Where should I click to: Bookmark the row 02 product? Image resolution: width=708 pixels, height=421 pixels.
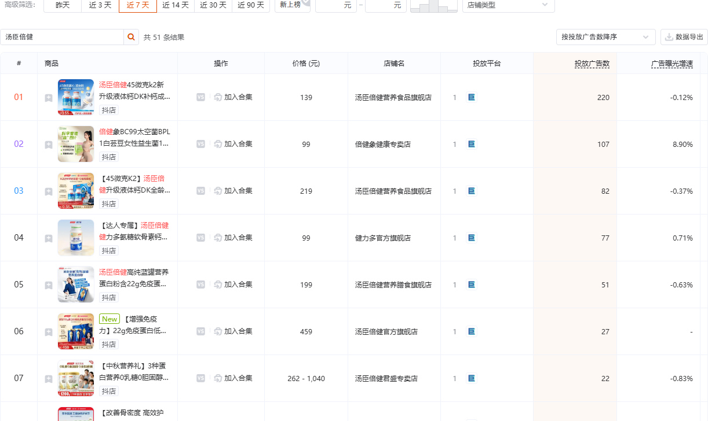(49, 145)
